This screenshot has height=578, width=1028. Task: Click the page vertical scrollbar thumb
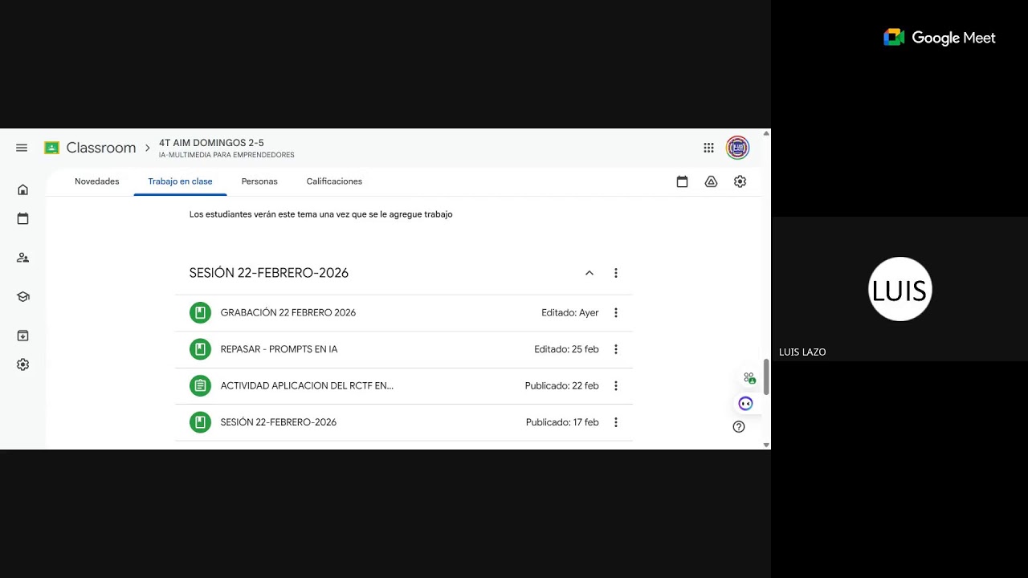(x=766, y=377)
